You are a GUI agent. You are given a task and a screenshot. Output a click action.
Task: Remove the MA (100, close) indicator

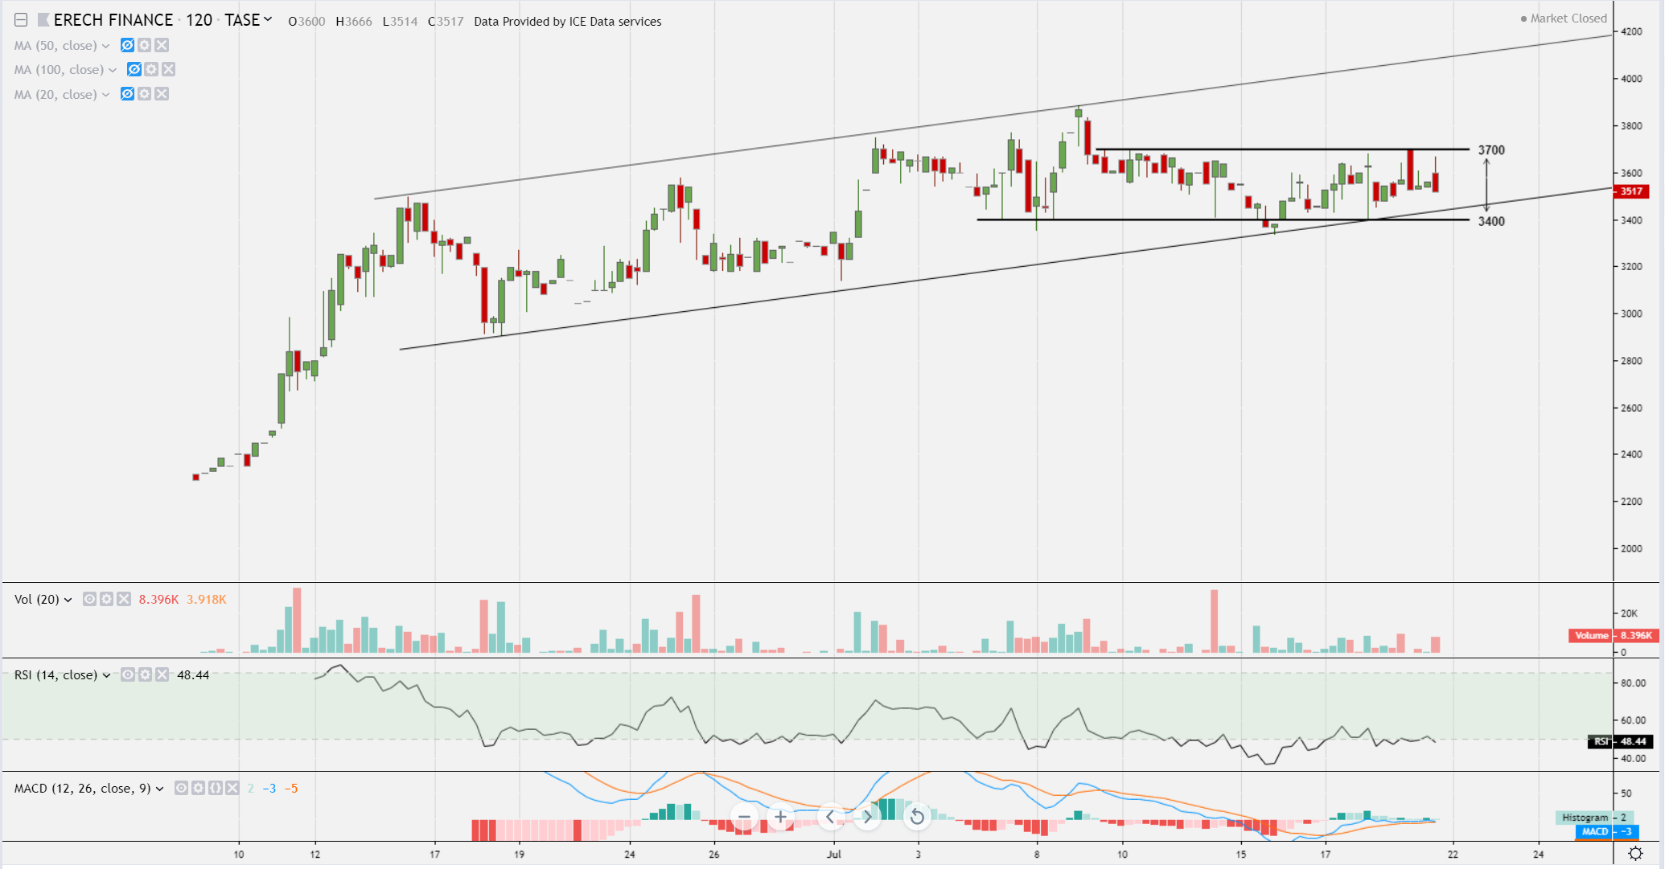click(x=168, y=69)
